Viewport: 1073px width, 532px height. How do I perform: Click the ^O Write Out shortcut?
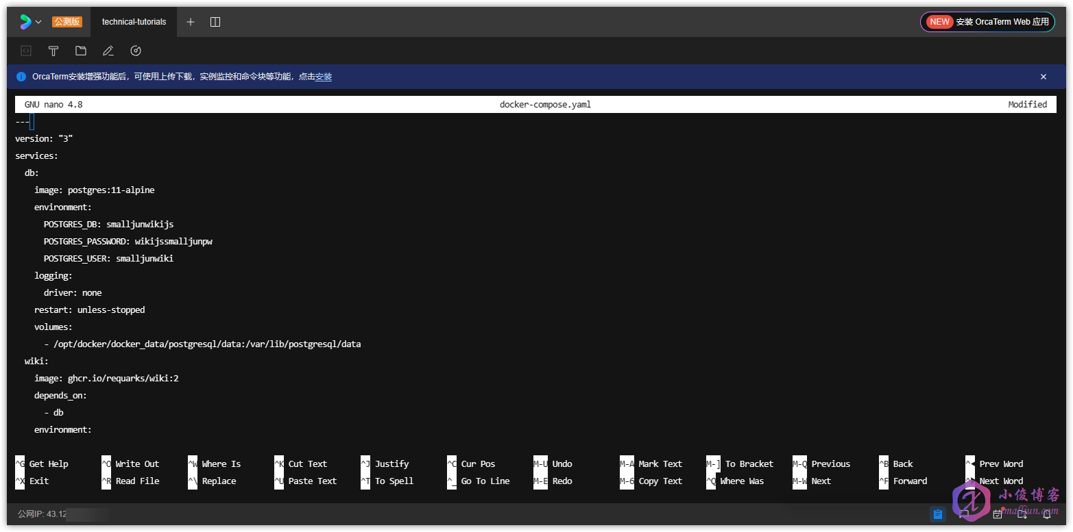pos(130,464)
